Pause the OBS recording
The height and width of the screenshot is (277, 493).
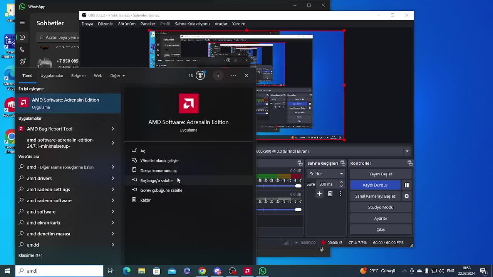pyautogui.click(x=406, y=185)
